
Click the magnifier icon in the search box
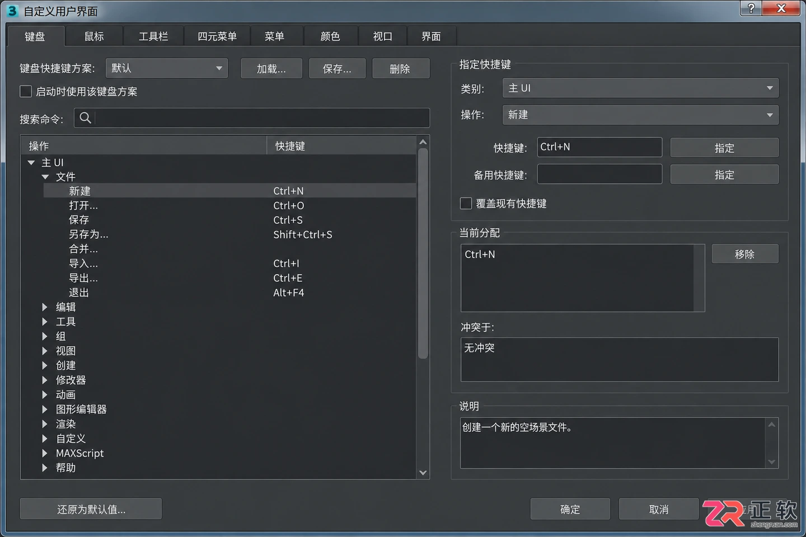[x=85, y=117]
